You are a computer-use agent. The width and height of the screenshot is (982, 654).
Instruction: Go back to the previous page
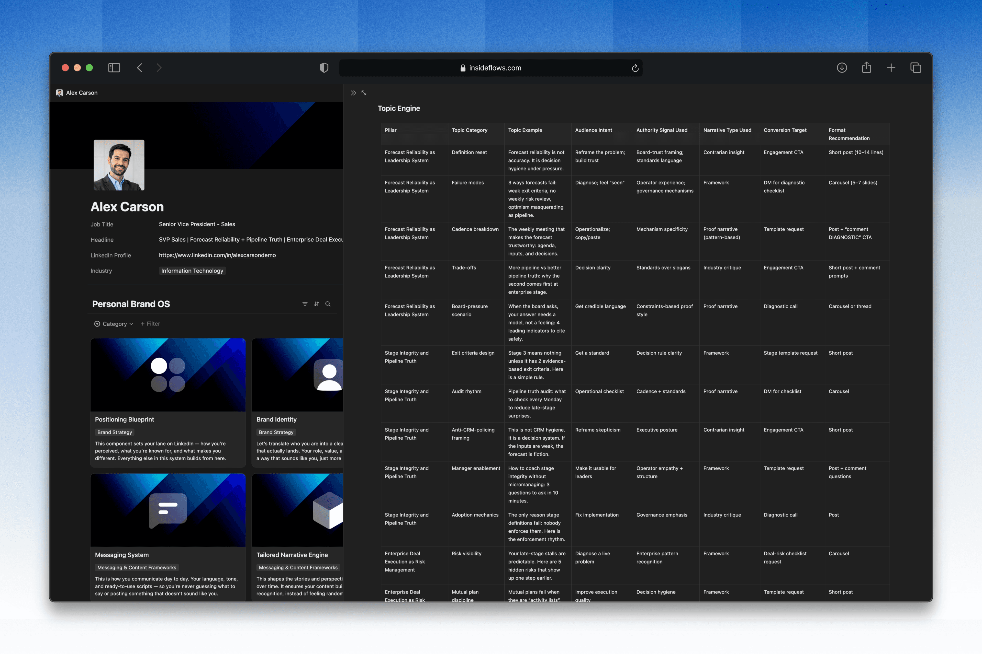140,67
